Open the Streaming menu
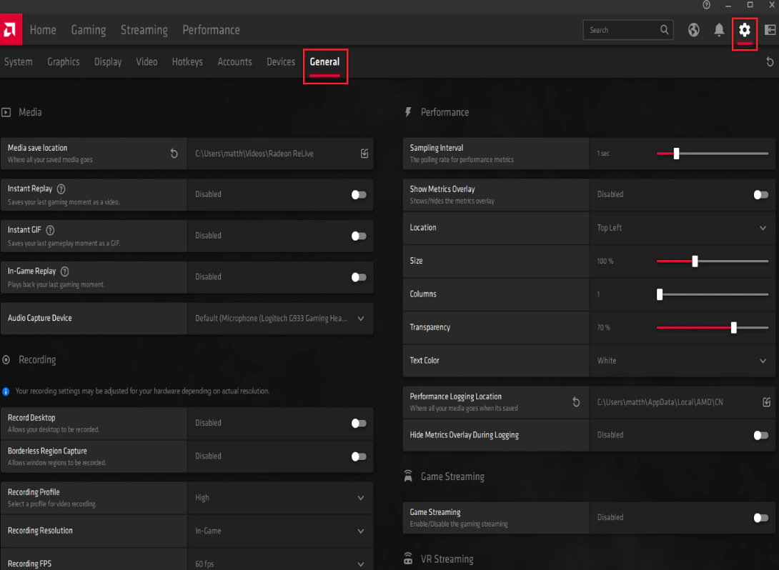This screenshot has width=779, height=570. point(144,30)
